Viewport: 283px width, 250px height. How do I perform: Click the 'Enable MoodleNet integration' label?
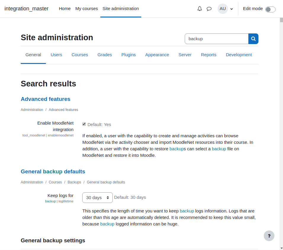point(55,126)
